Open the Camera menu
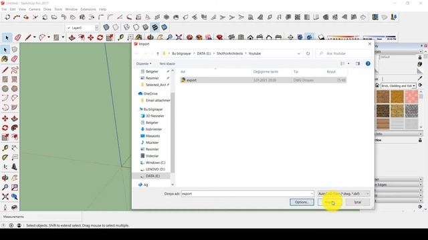 click(35, 9)
